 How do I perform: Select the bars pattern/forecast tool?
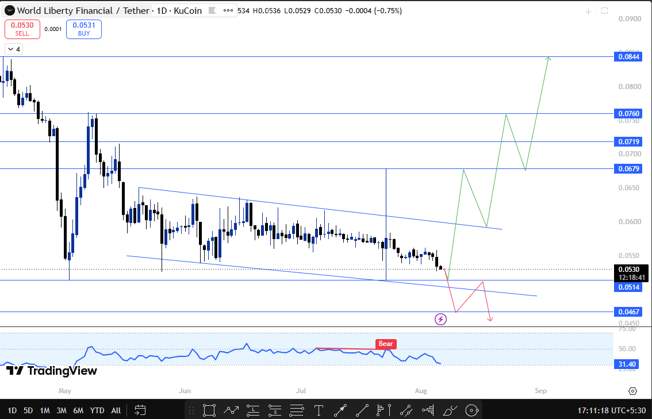pos(428,410)
